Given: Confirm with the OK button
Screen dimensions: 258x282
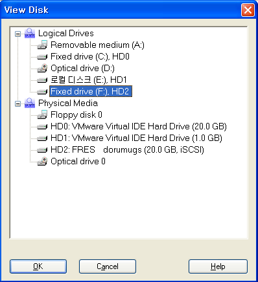Looking at the screenshot, I should click(x=38, y=266).
